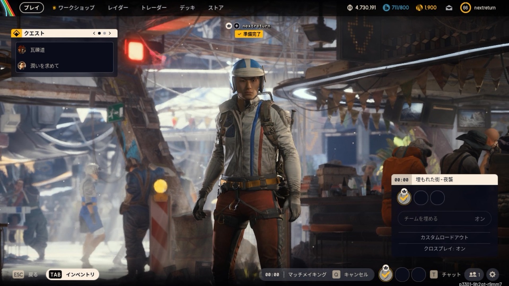This screenshot has width=509, height=286.
Task: Click the 711/800 balance value
Action: [400, 8]
